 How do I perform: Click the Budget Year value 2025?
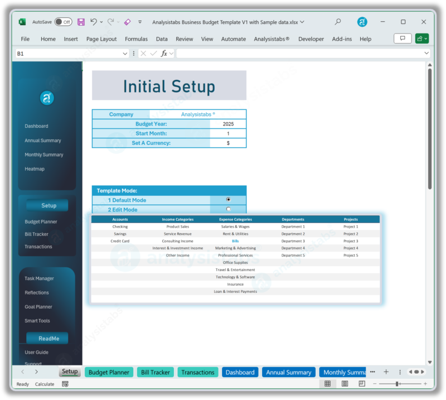(x=228, y=124)
